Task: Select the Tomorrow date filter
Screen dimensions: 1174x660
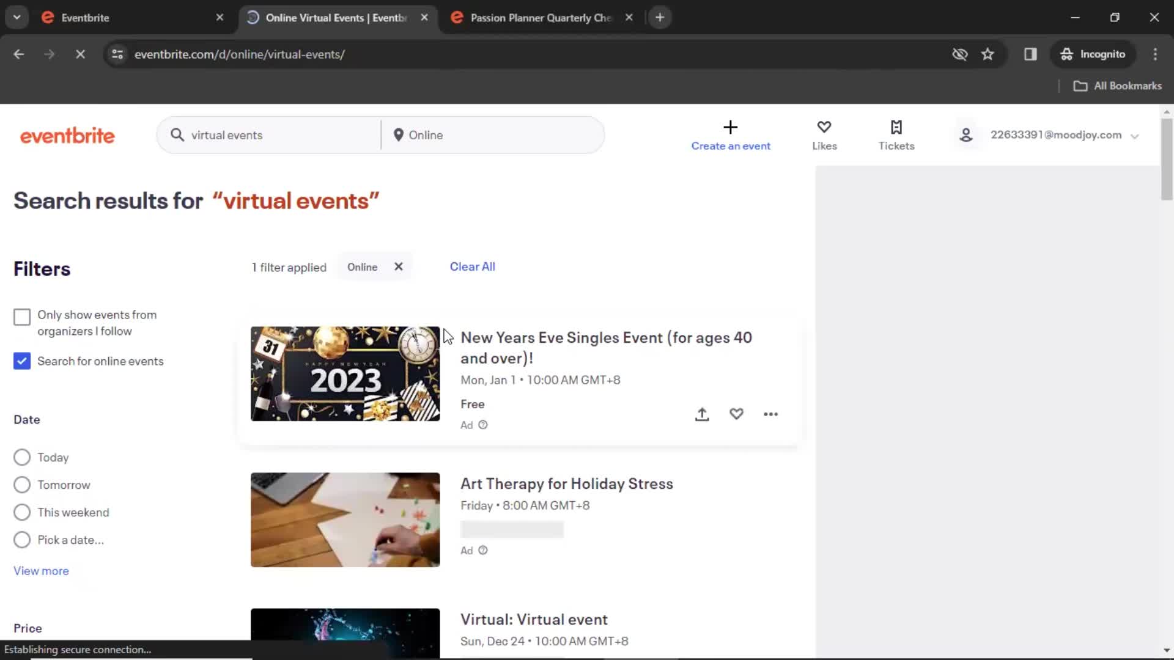Action: pos(22,485)
